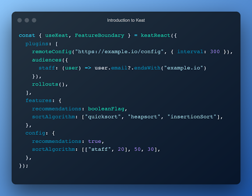Click the first gray window dot
This screenshot has height=196, width=252.
(20, 20)
